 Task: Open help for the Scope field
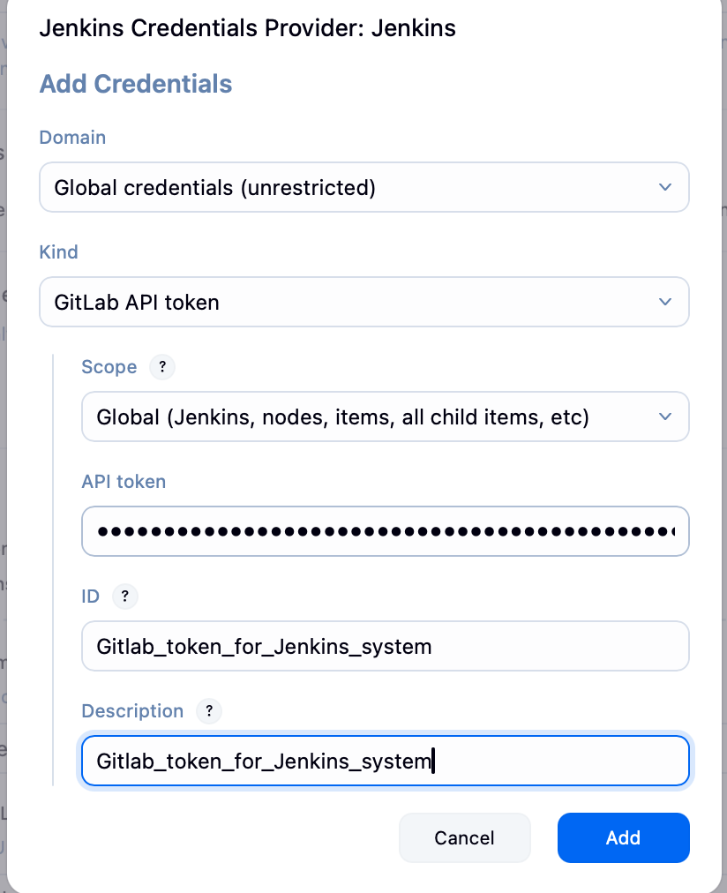click(161, 367)
